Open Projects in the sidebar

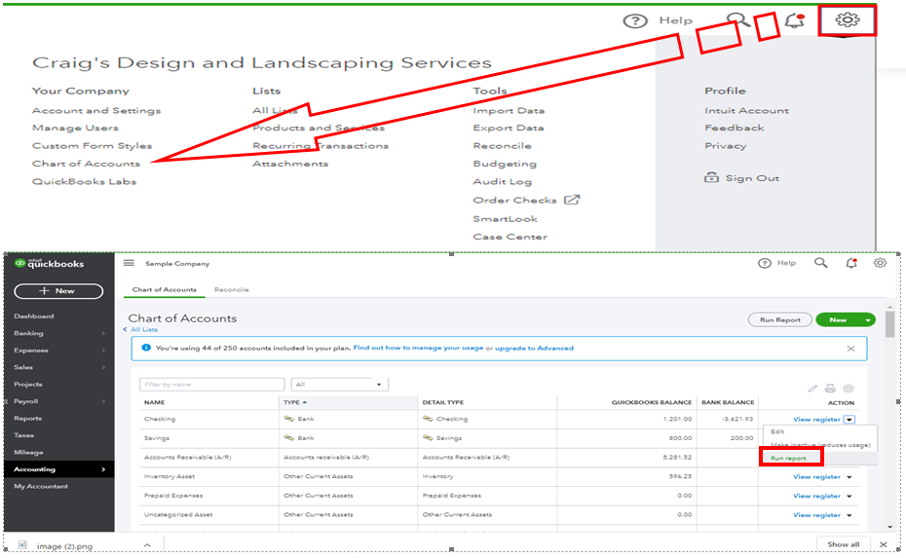(28, 384)
